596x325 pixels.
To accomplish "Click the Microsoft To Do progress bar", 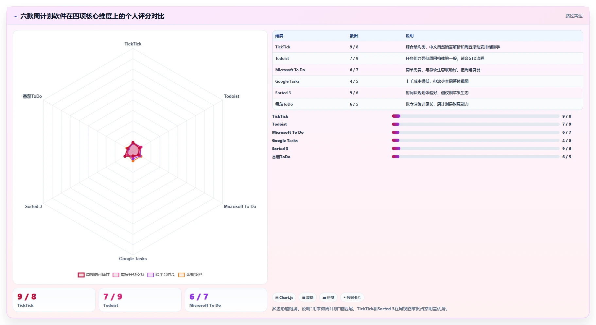I will (x=476, y=132).
